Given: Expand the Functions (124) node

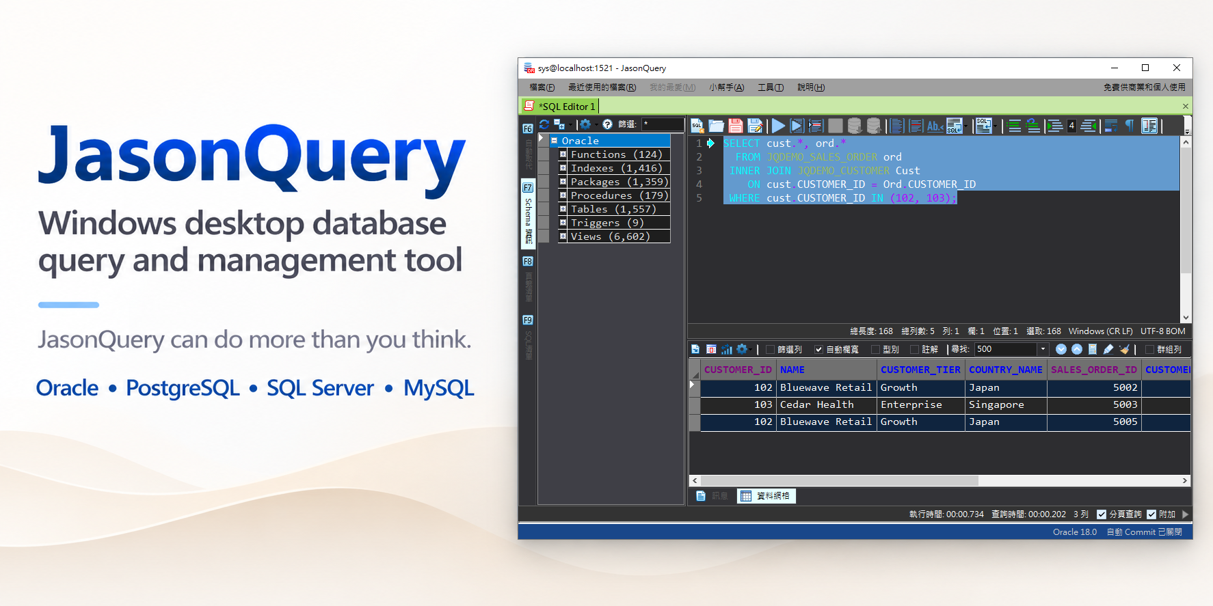Looking at the screenshot, I should [x=563, y=154].
